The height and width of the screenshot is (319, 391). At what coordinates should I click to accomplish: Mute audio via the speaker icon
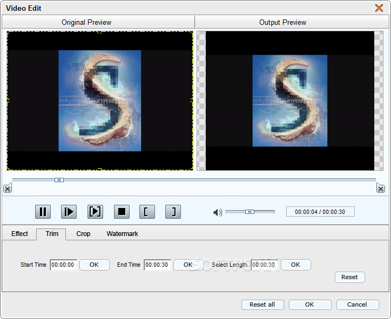(x=218, y=212)
